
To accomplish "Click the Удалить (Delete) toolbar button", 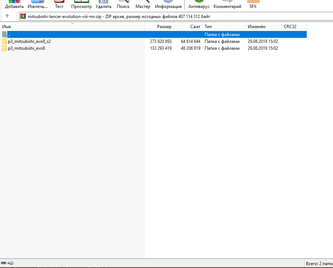I will (103, 5).
